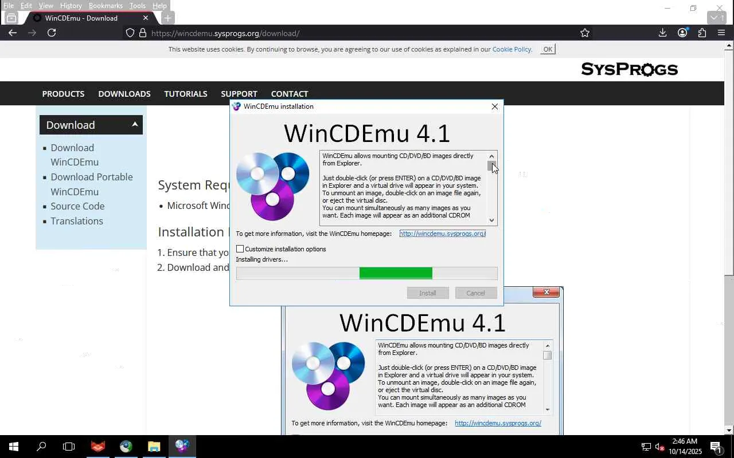Show site security info via padlock icon
Screen dimensions: 734x458
click(143, 33)
